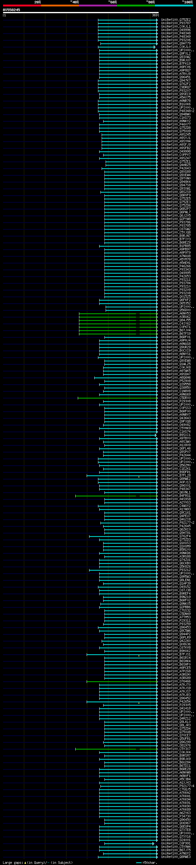Click the green ~80% identity legend bar

point(136,6)
